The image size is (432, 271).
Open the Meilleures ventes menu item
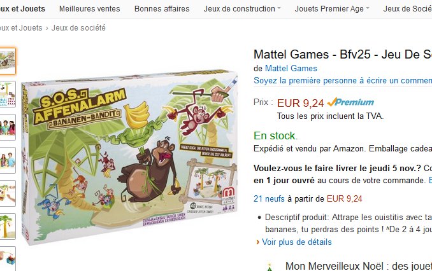[x=90, y=9]
